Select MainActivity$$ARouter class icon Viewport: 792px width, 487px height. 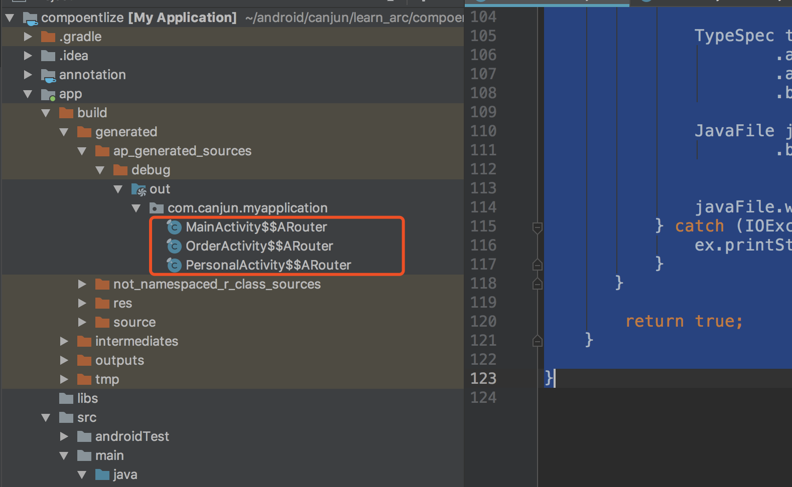174,227
